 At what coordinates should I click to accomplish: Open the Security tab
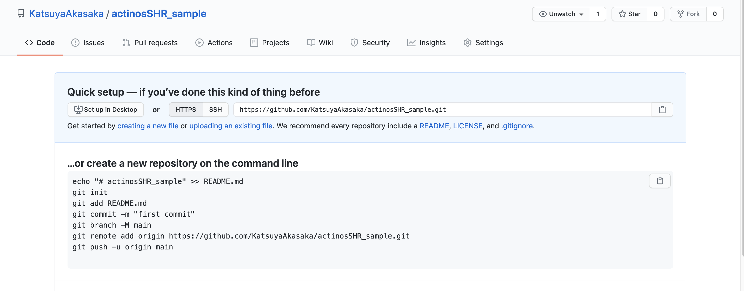pos(370,43)
